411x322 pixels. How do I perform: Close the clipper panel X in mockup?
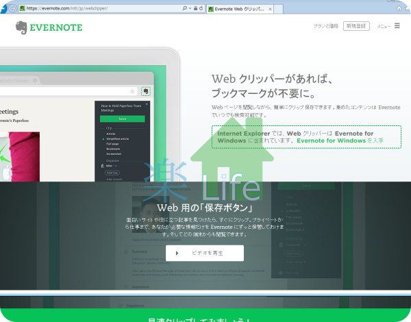pos(147,104)
